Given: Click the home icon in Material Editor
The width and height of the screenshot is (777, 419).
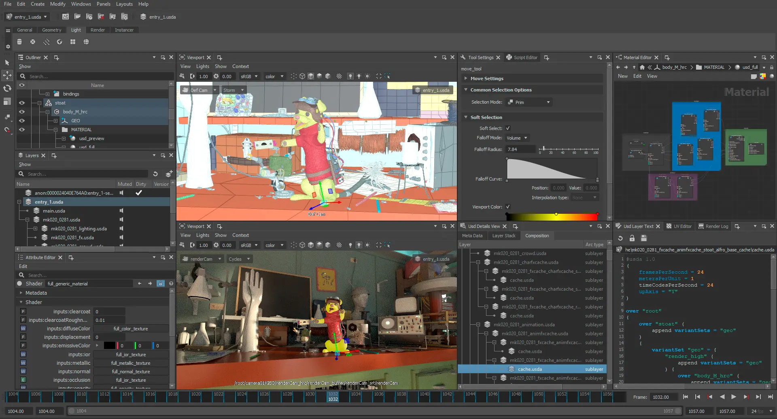Looking at the screenshot, I should tap(642, 67).
